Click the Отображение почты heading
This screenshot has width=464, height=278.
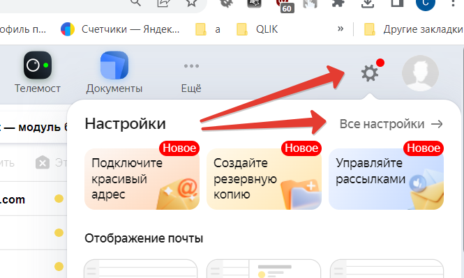(144, 238)
